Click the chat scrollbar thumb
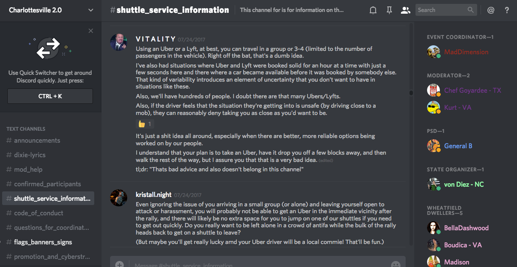This screenshot has width=517, height=267. point(411,93)
